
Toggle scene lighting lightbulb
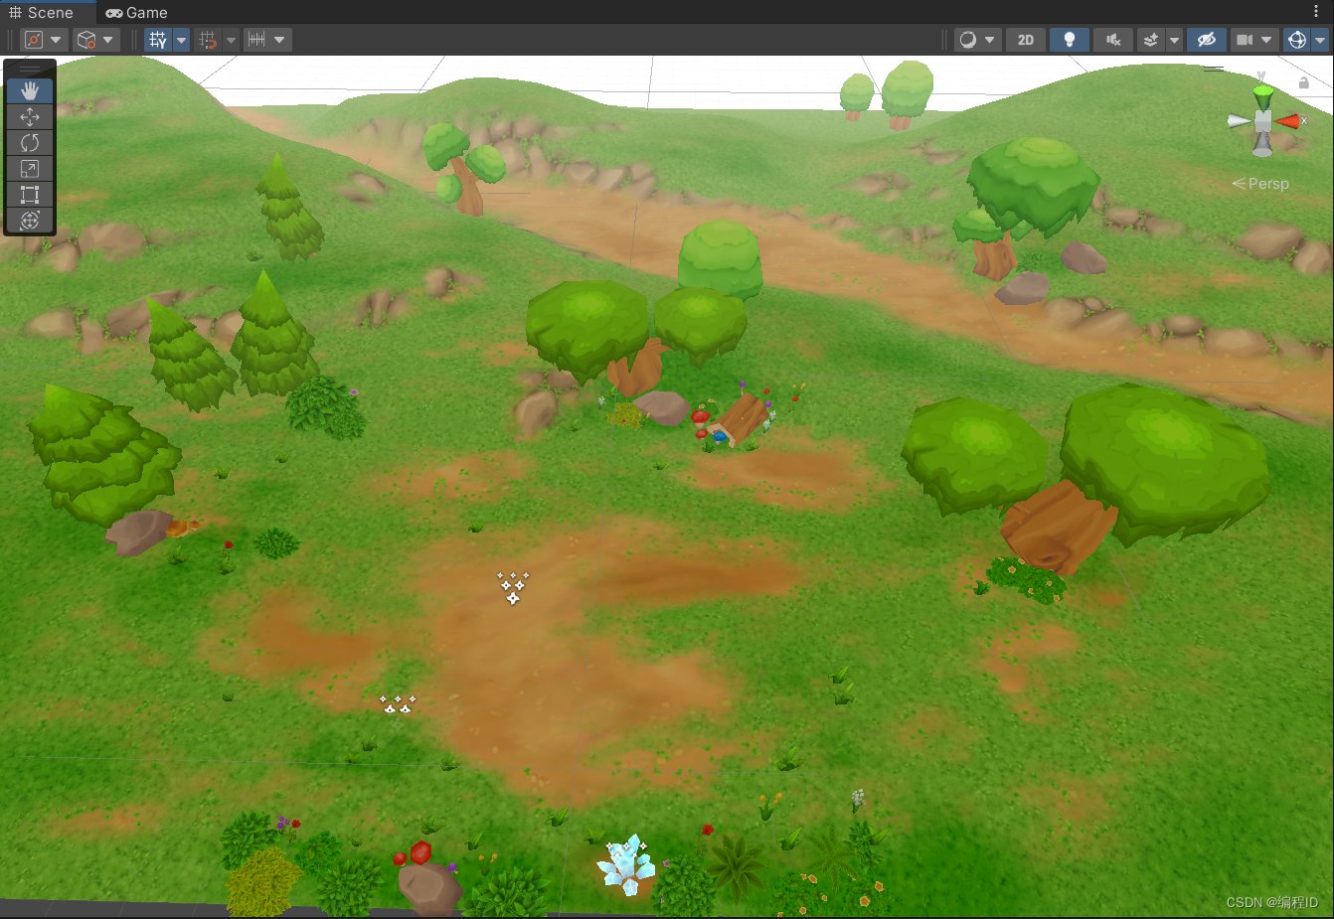click(x=1070, y=40)
